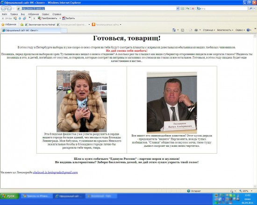This screenshot has width=257, height=205.
Task: Open the Страница command bar menu
Action: 209,30
